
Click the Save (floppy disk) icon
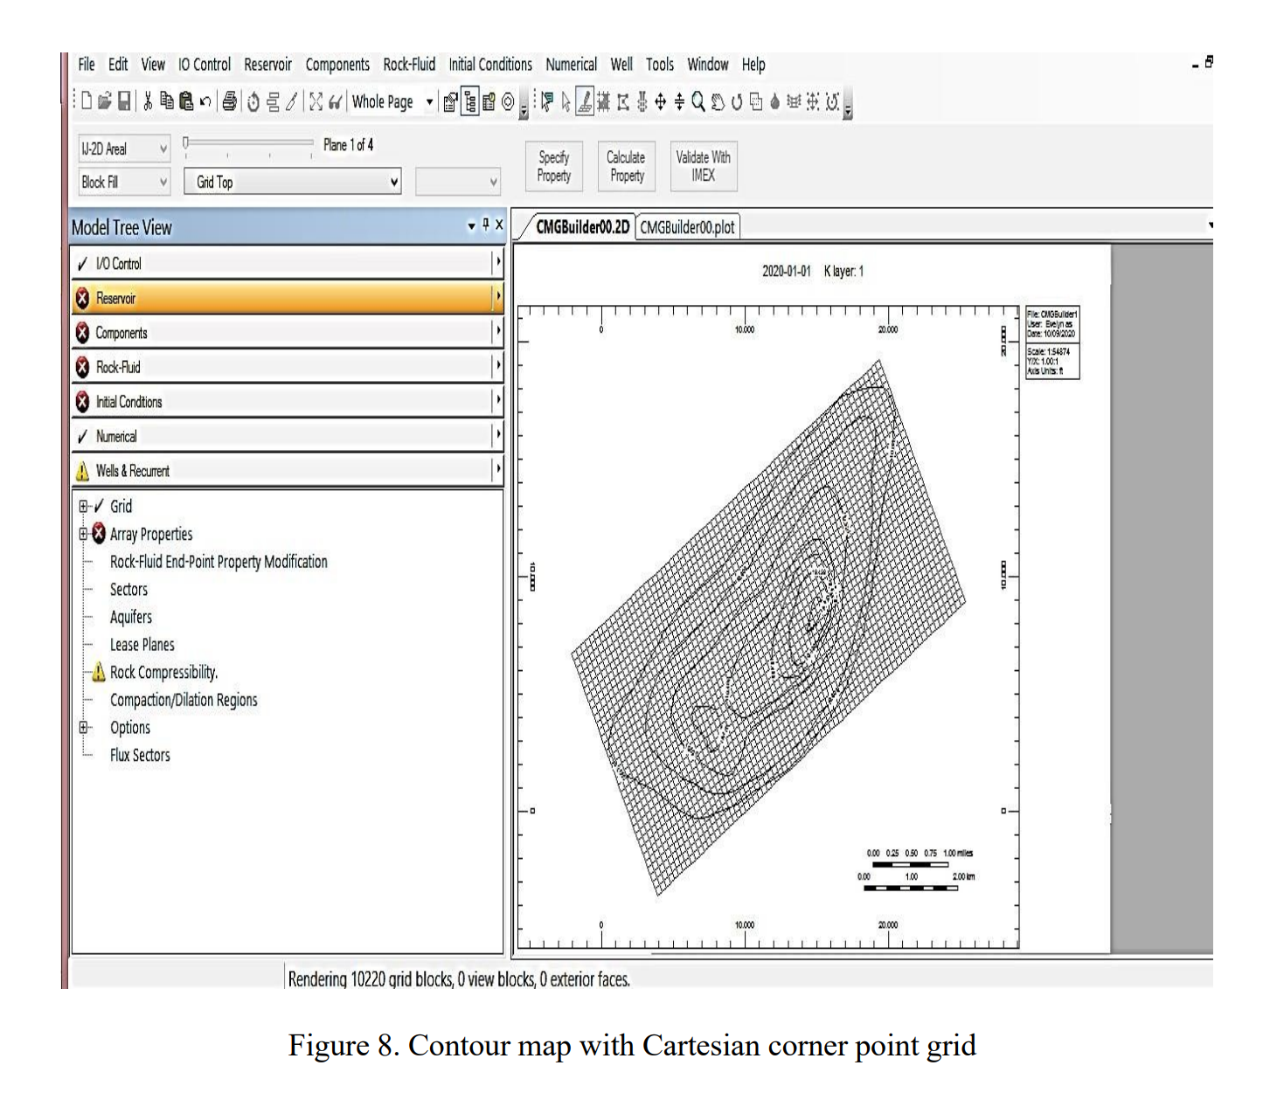click(125, 101)
